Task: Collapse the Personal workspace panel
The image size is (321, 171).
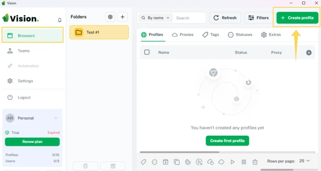Action: tap(56, 118)
